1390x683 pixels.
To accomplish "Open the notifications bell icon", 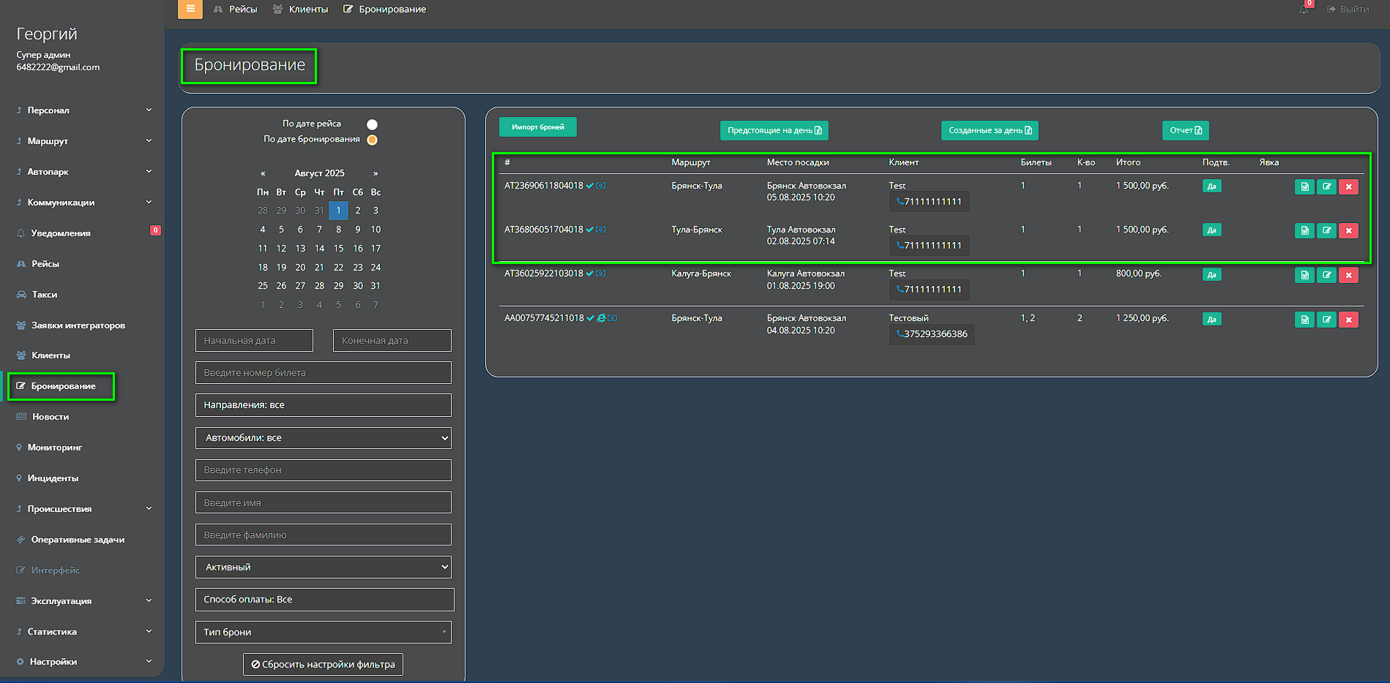I will coord(1304,10).
